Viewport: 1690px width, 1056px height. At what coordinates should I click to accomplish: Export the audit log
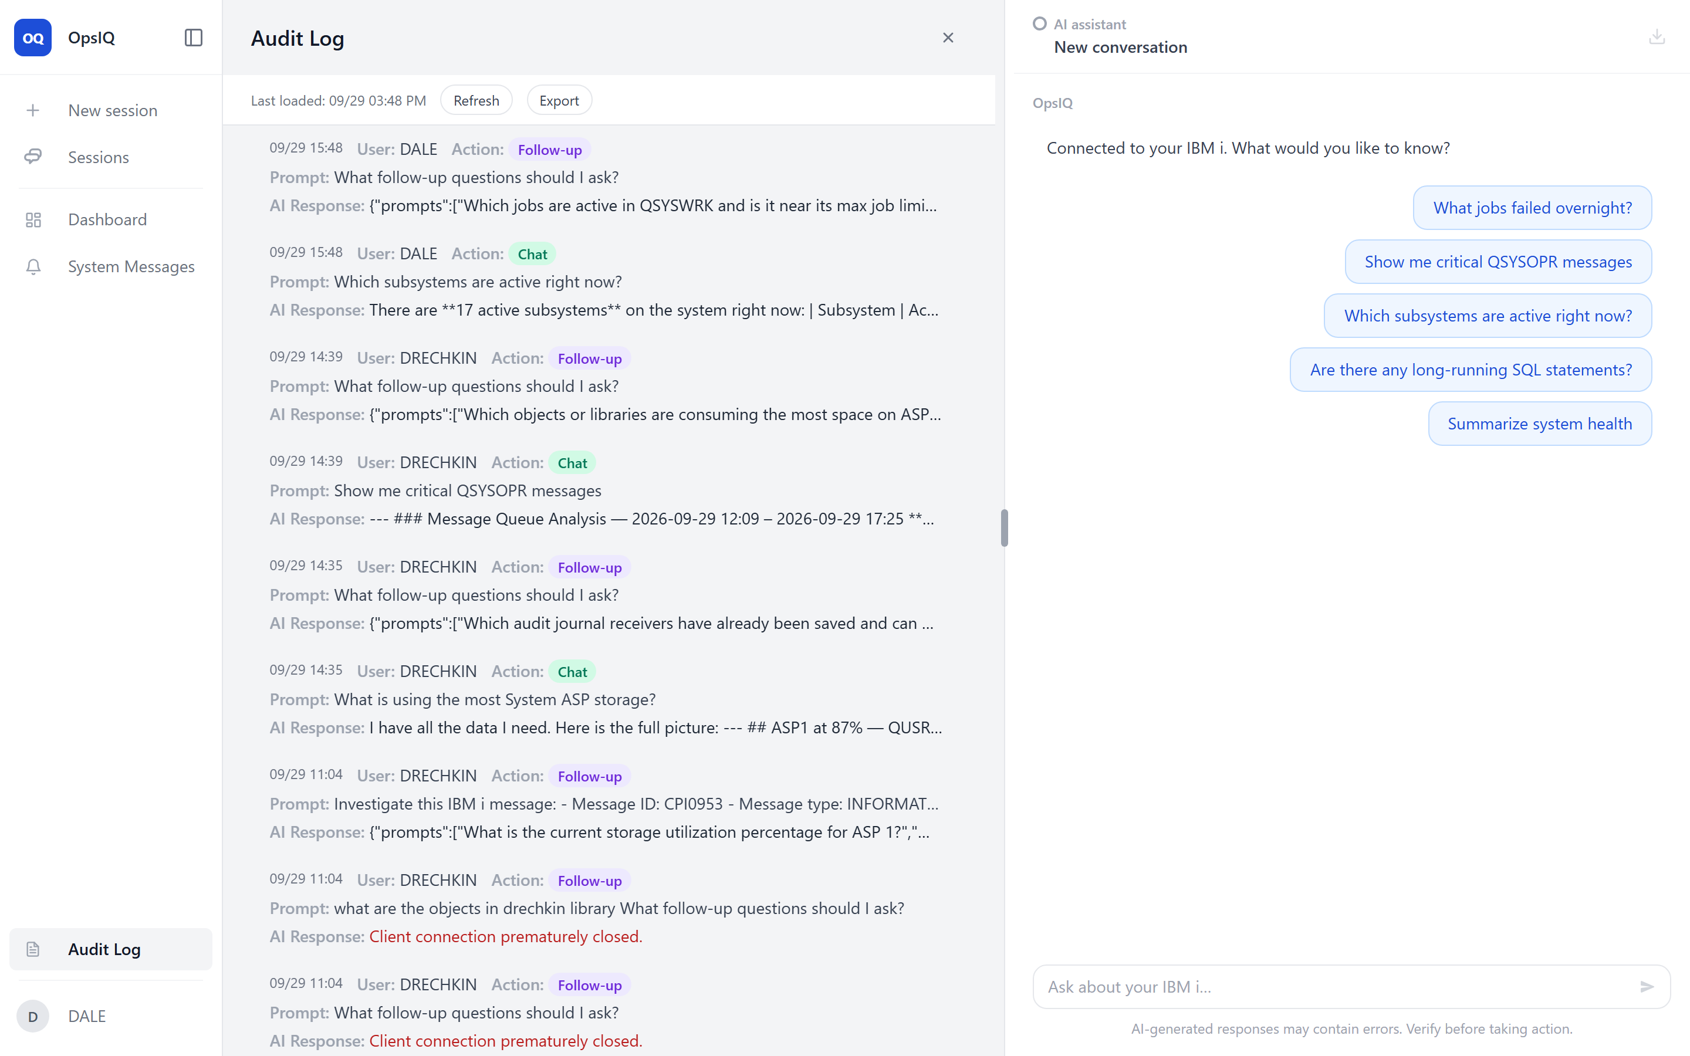coord(559,100)
